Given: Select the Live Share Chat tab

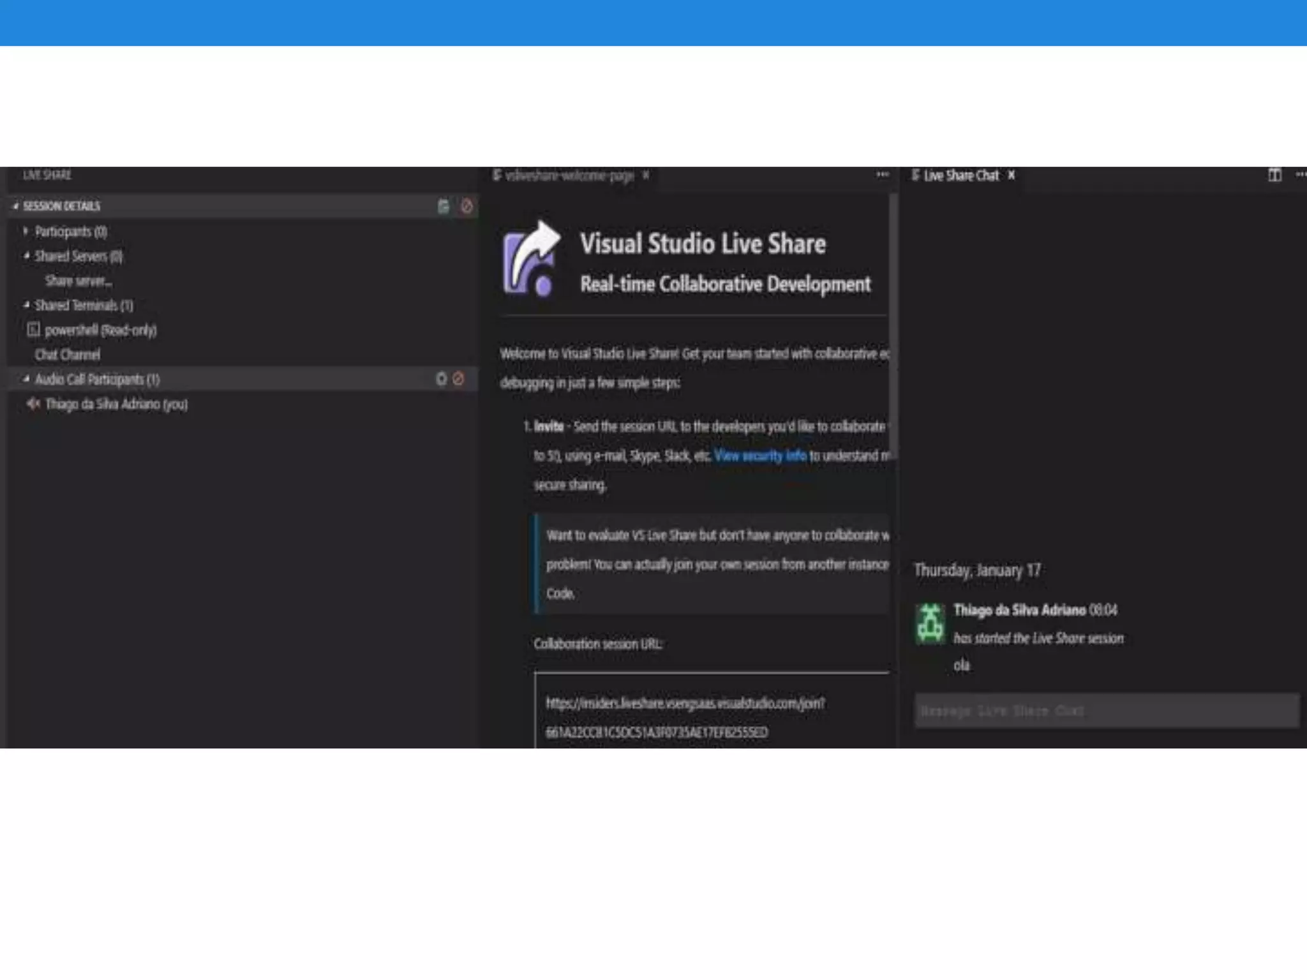Looking at the screenshot, I should point(960,175).
